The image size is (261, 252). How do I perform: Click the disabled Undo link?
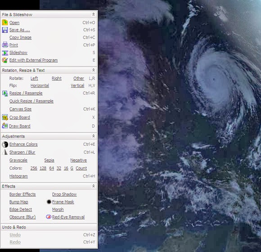pyautogui.click(x=15, y=235)
